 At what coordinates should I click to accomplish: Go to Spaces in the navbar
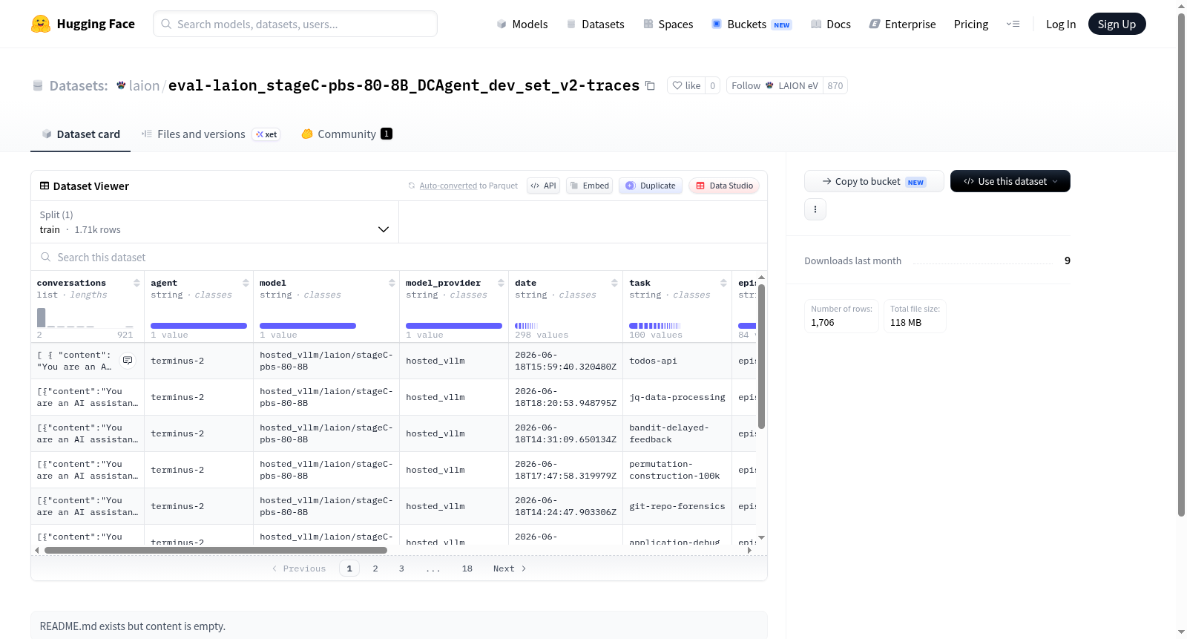[668, 24]
